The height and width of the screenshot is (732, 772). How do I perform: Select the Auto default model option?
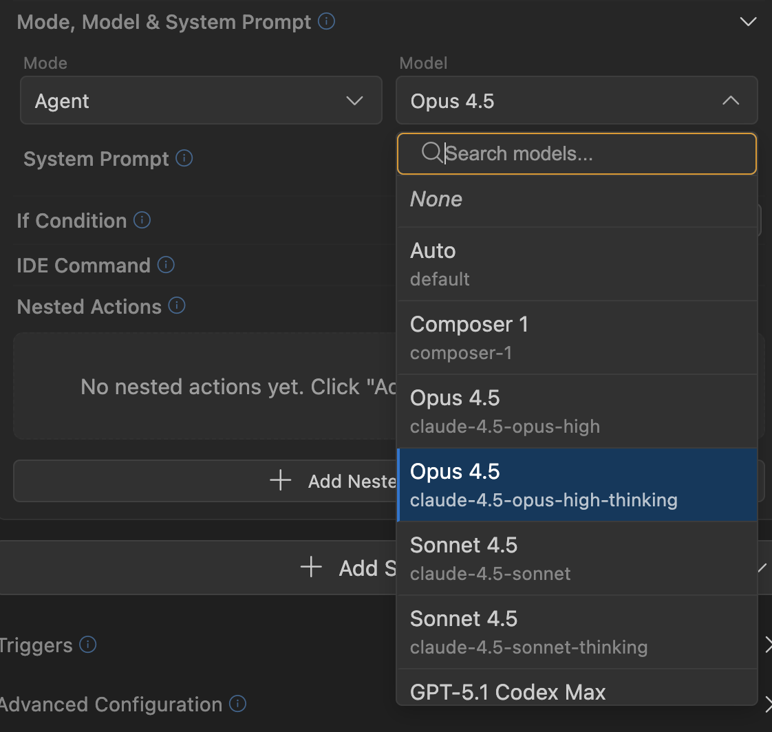577,263
